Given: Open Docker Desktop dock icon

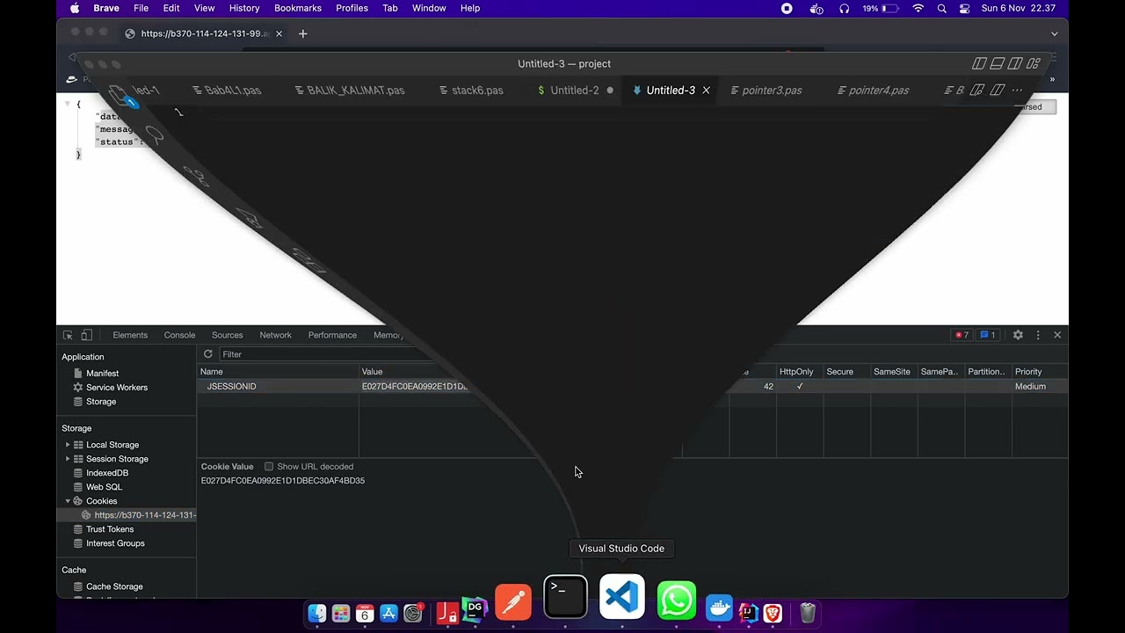Looking at the screenshot, I should pos(719,608).
